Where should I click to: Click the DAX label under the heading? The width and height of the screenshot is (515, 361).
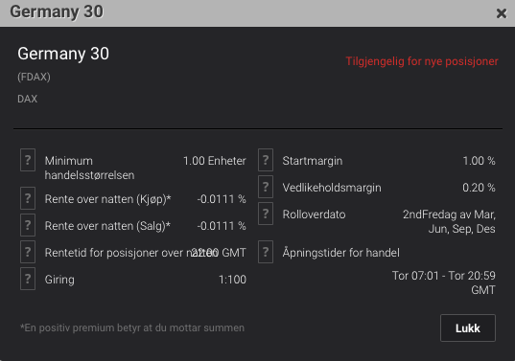point(27,99)
